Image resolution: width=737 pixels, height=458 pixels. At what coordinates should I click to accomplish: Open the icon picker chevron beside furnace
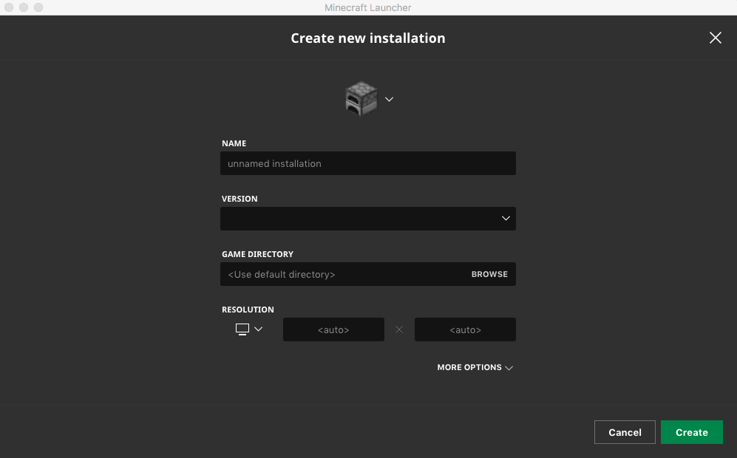389,99
